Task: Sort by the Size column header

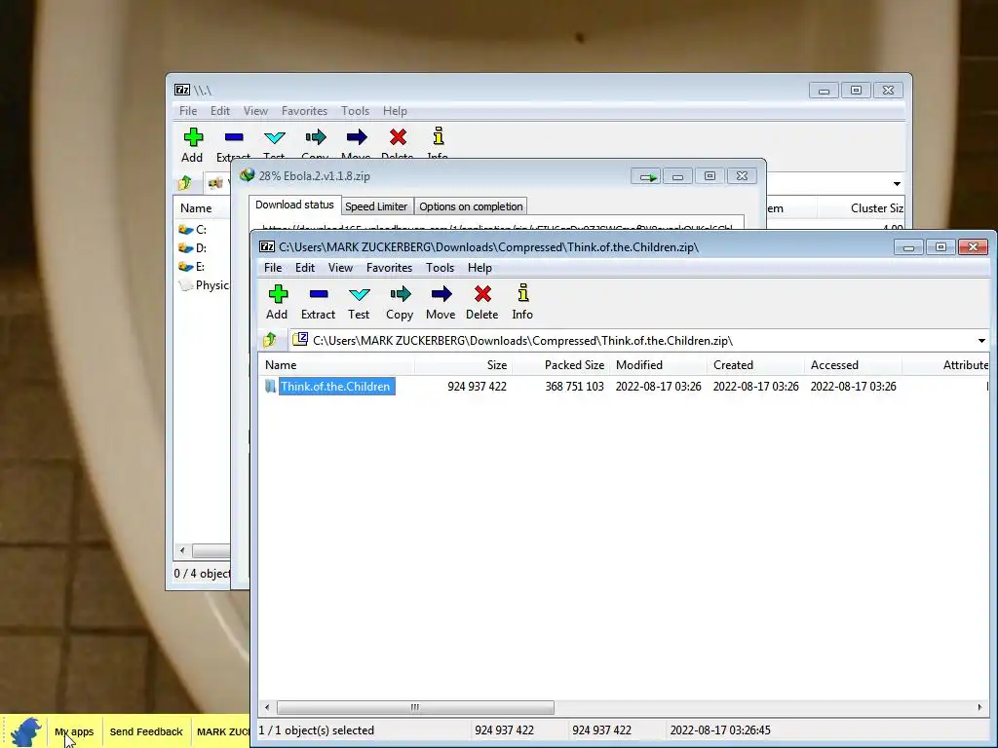Action: click(463, 365)
